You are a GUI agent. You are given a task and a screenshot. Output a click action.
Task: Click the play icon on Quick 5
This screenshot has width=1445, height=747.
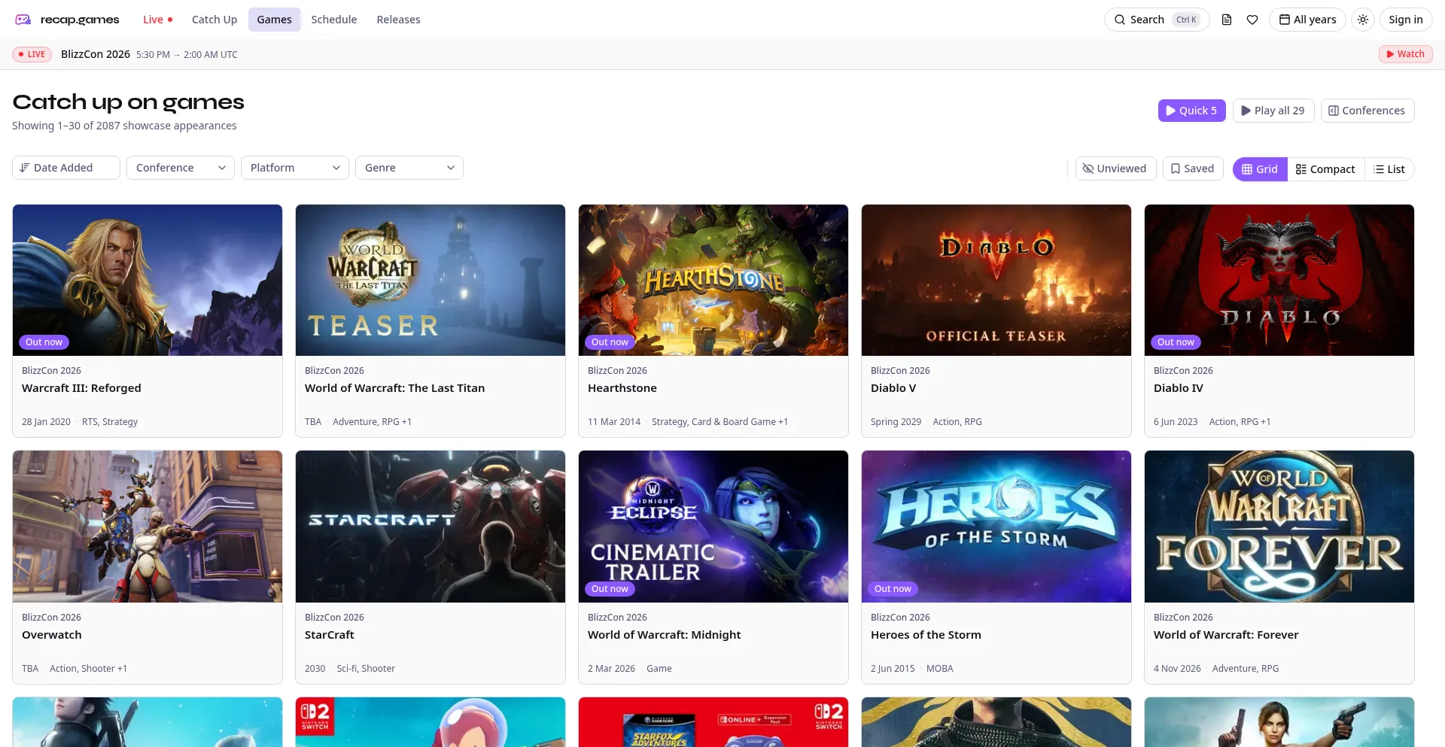(1170, 111)
